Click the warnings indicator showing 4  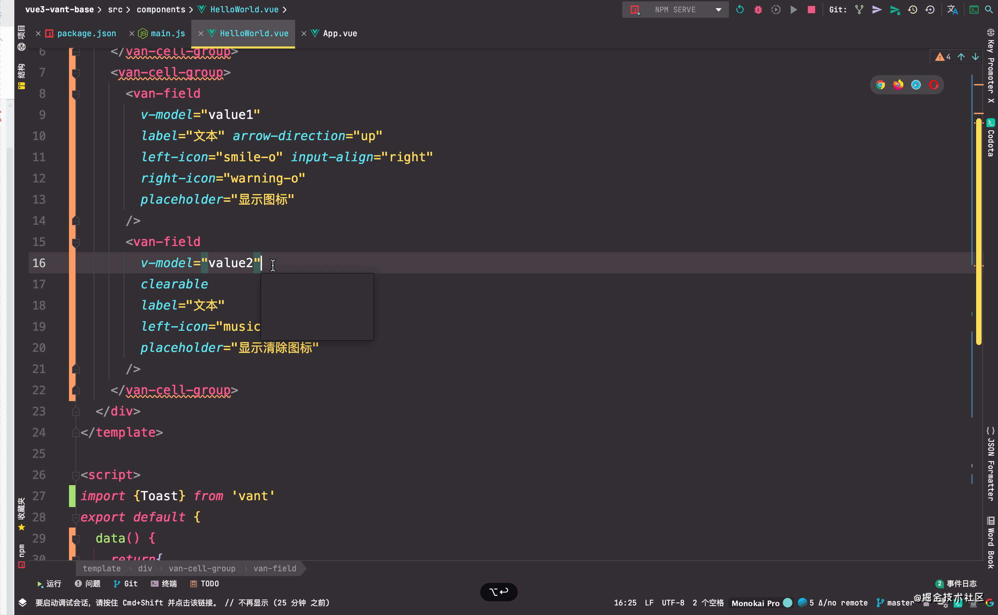pos(943,57)
